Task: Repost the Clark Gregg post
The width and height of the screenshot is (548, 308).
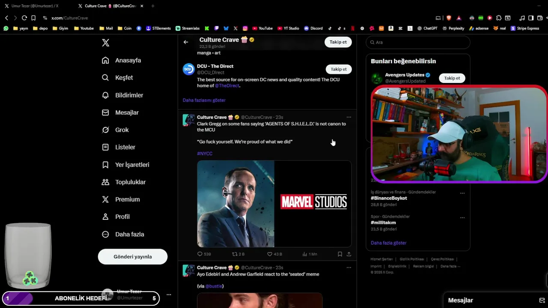Action: (x=238, y=254)
